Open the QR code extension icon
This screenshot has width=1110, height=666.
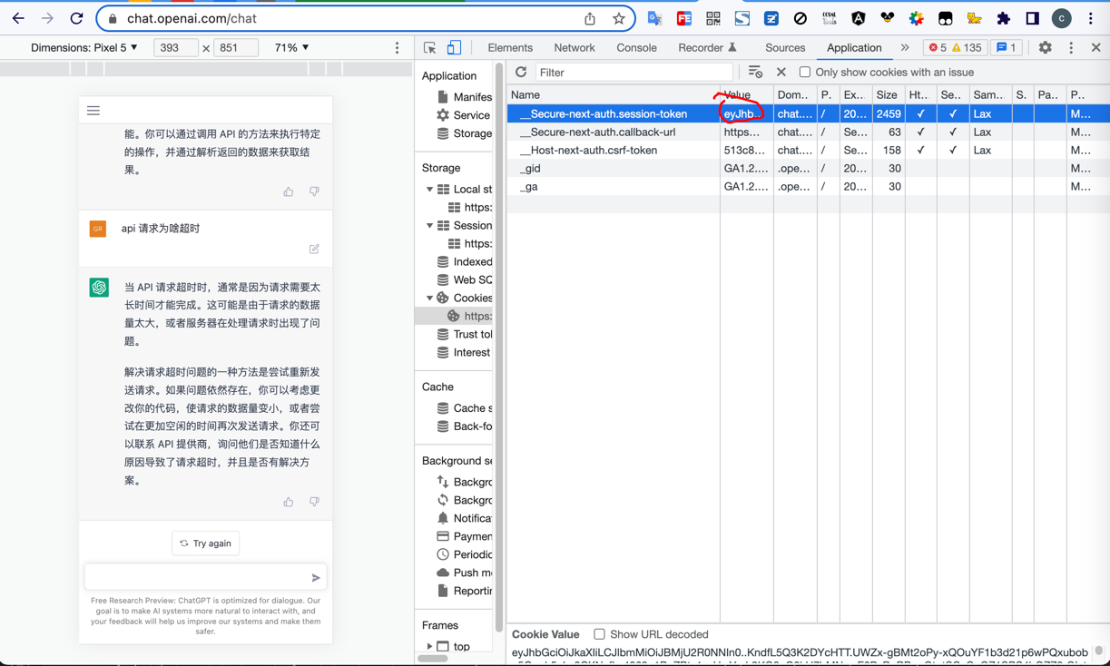point(713,18)
